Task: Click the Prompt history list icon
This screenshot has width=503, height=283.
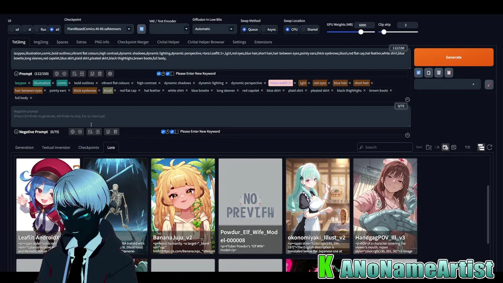Action: pos(74,74)
